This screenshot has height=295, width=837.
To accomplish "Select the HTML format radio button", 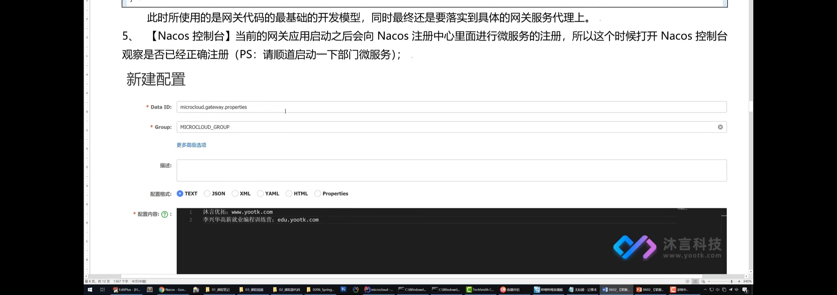I will click(x=289, y=194).
